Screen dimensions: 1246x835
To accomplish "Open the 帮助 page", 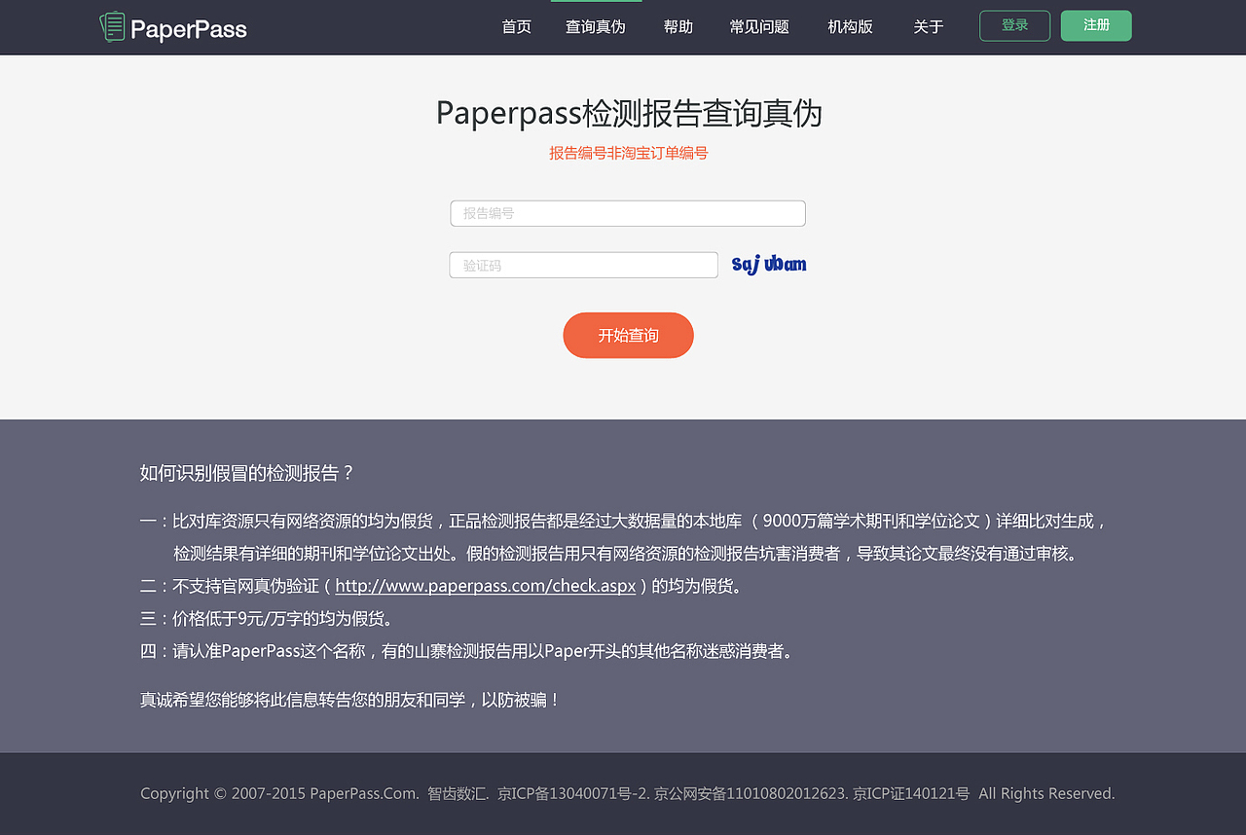I will click(x=678, y=26).
